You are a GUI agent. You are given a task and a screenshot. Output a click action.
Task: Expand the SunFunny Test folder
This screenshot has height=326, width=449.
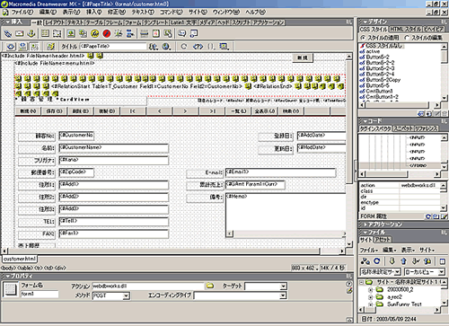tap(370, 304)
